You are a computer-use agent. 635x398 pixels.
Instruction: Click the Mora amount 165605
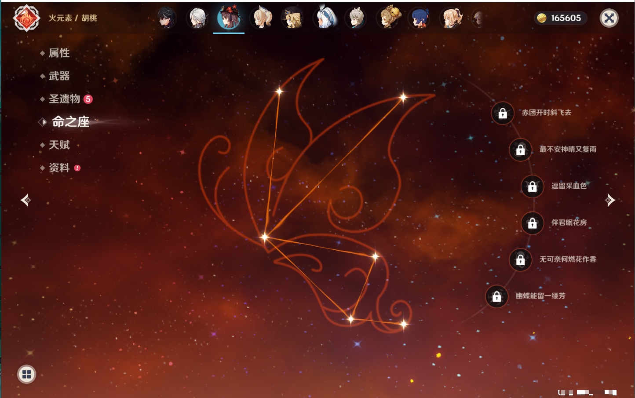pos(566,18)
